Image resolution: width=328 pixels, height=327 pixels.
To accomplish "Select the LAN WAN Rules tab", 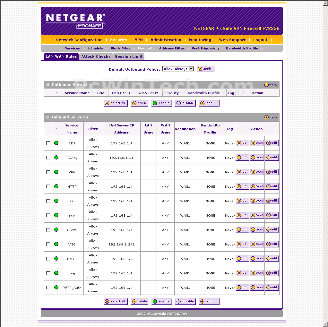I will tap(61, 56).
